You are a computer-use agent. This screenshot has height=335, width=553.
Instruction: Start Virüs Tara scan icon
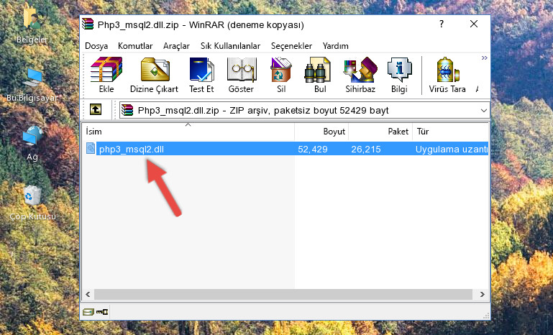pos(447,75)
